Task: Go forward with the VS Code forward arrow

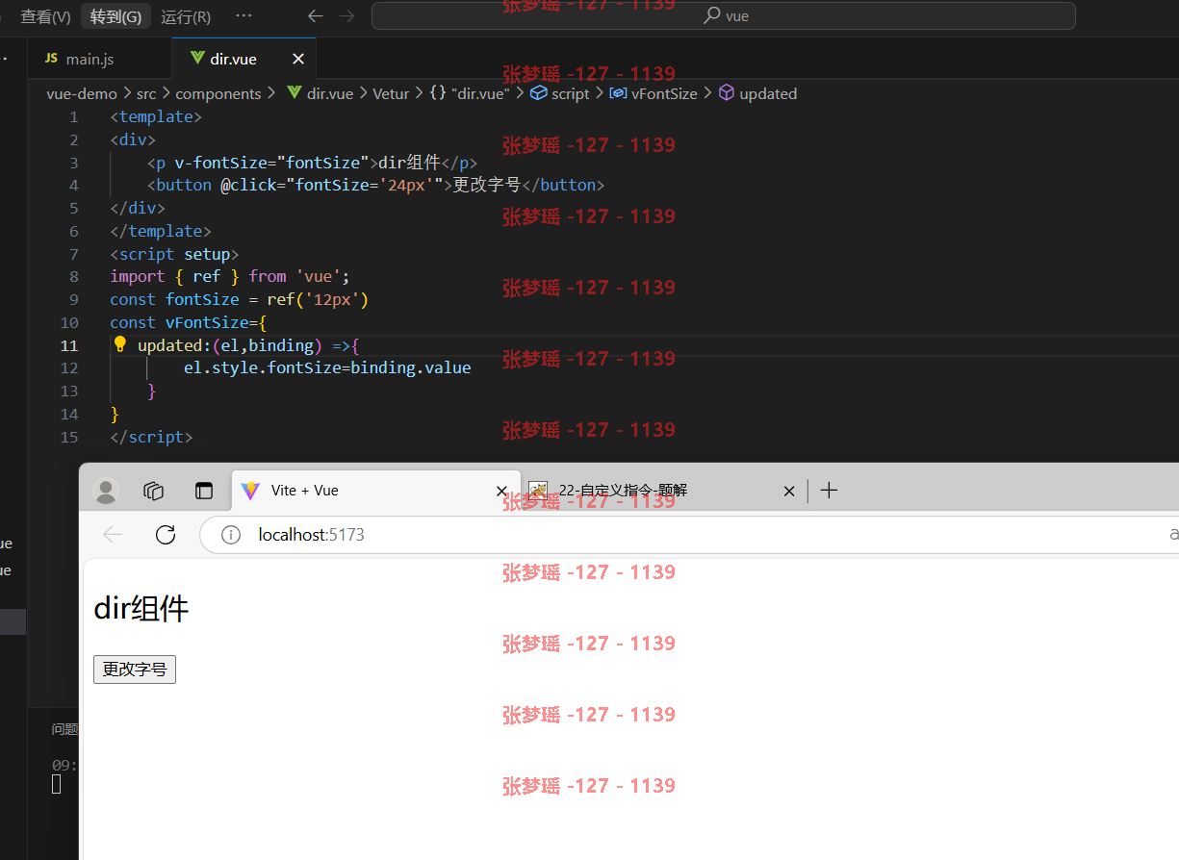Action: click(x=346, y=16)
